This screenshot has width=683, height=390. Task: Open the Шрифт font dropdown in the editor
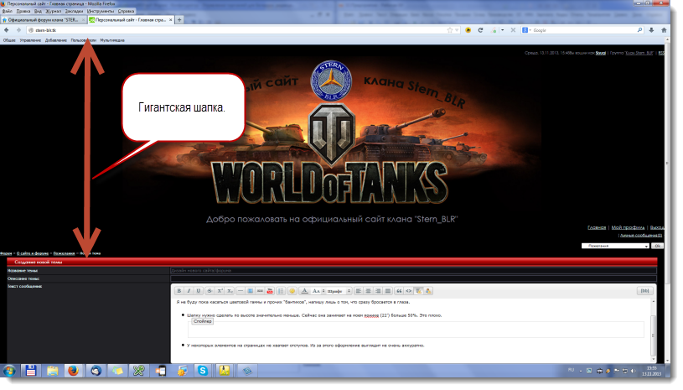339,291
